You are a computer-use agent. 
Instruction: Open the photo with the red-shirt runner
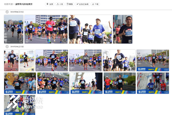click(x=46, y=29)
